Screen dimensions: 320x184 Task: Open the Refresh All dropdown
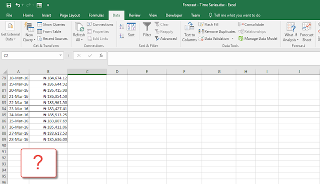coord(79,32)
